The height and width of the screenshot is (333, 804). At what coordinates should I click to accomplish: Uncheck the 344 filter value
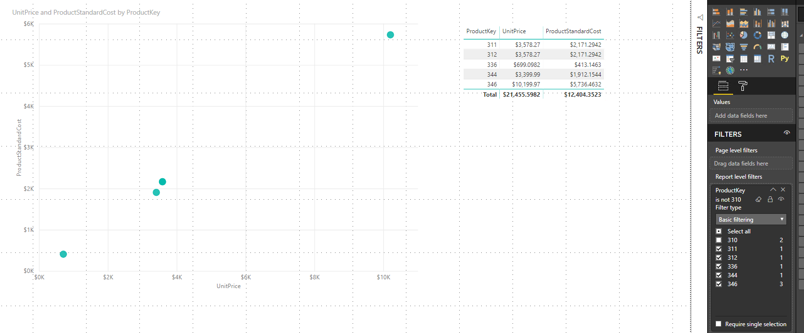pos(718,275)
